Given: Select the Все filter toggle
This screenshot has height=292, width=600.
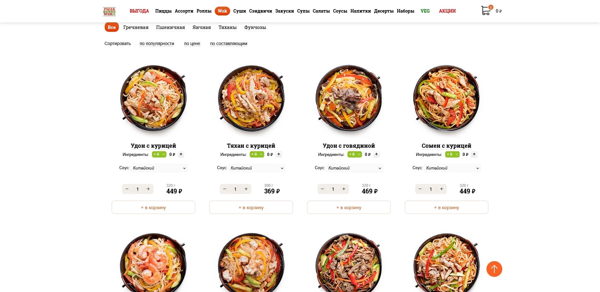Looking at the screenshot, I should point(112,27).
